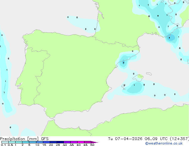Click the "Tu 07-04-2026 06..09 UTC" date label
Screen dimensions: 189x146
coord(138,139)
